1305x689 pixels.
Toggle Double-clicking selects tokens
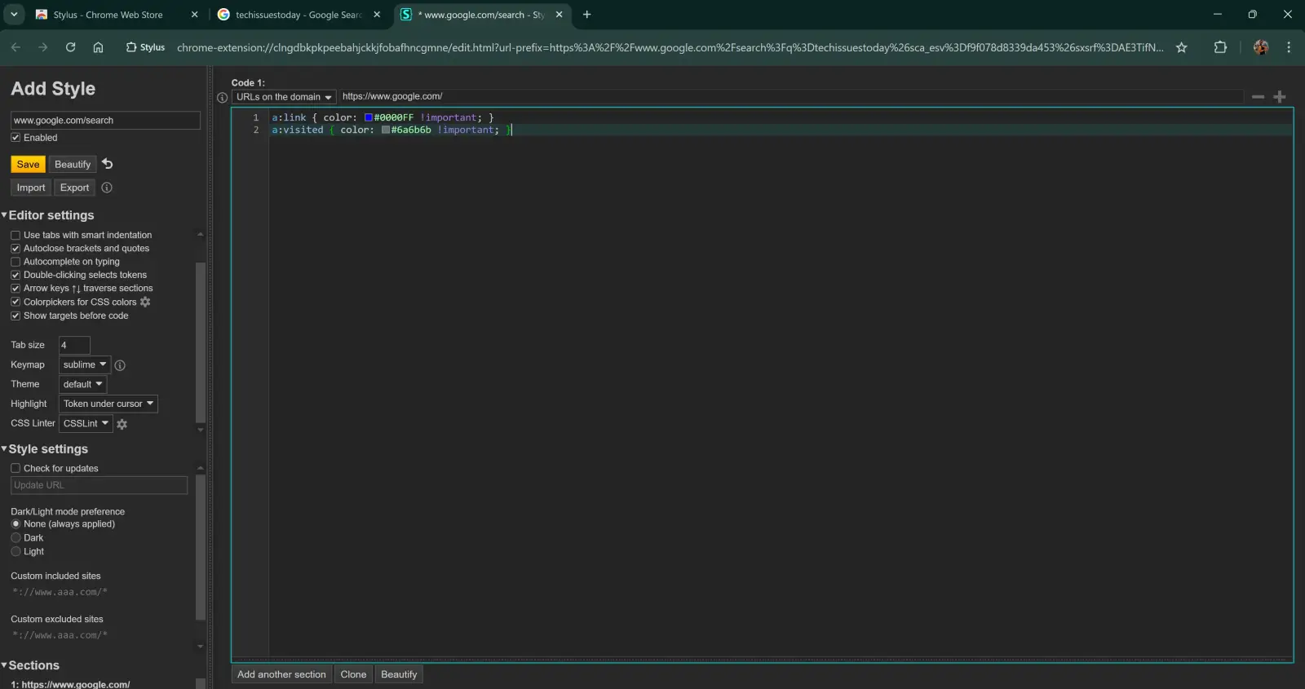(x=15, y=275)
